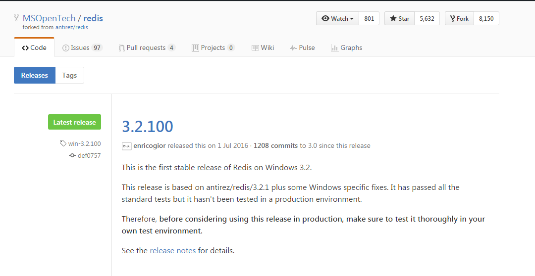535x276 pixels.
Task: Open the redis repository name link
Action: [x=93, y=18]
